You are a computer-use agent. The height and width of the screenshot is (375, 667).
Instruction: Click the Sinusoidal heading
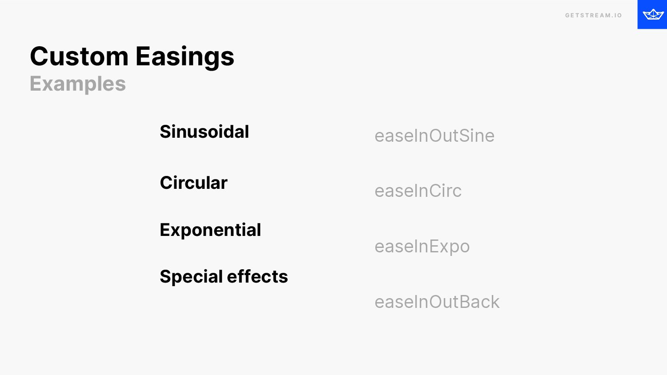click(x=205, y=132)
